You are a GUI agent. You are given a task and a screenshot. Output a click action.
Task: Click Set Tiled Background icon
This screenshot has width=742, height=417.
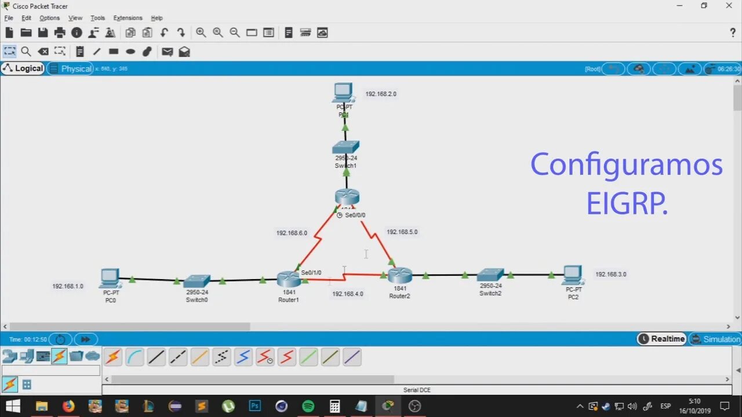pos(689,69)
